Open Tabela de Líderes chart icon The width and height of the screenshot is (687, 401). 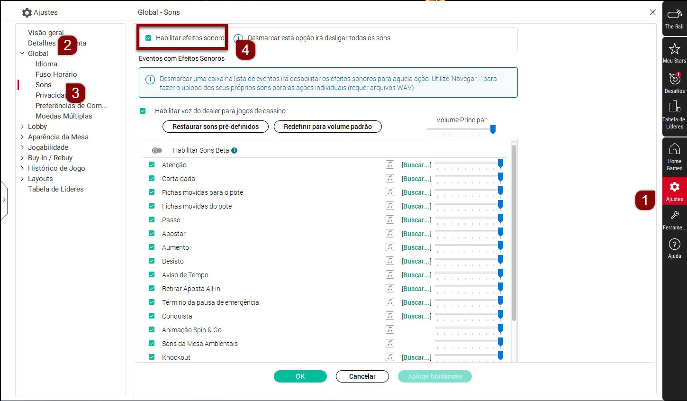point(674,107)
